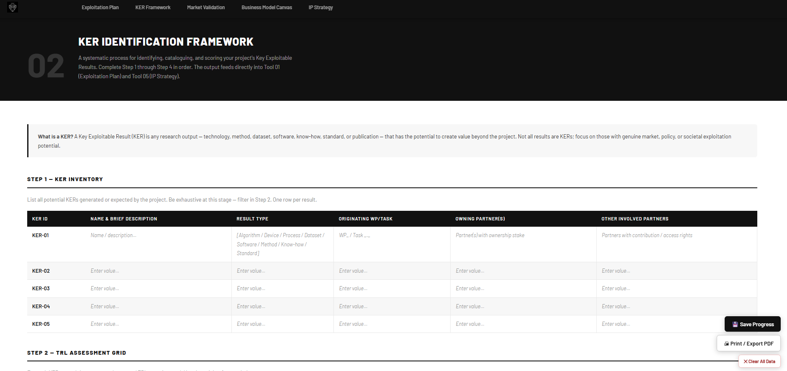Click the KER-02 row label
787x371 pixels.
[x=41, y=271]
